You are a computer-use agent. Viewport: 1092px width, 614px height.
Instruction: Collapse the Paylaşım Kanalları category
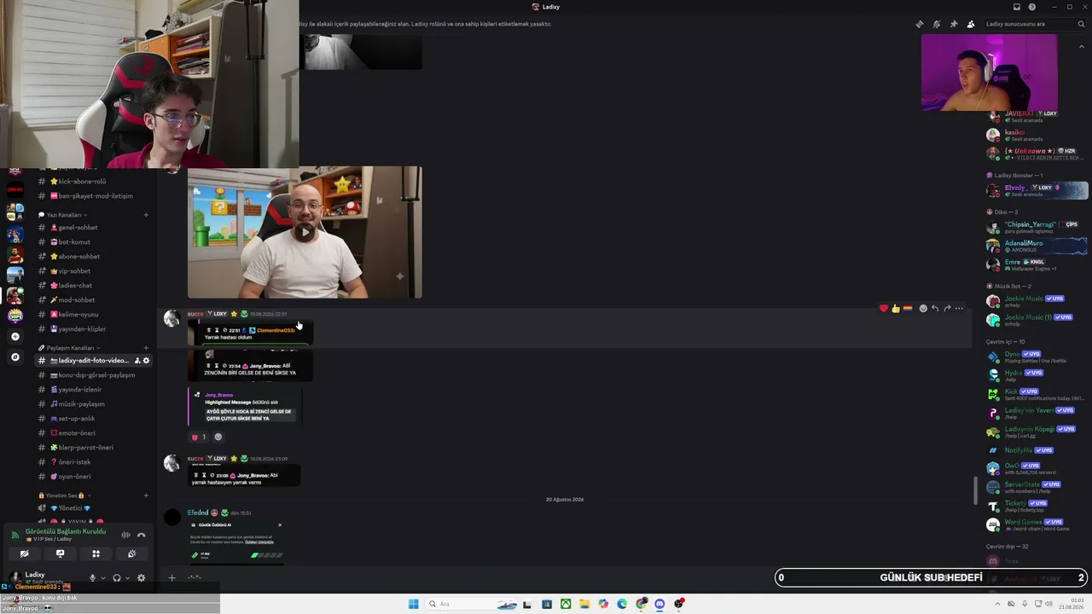point(70,348)
